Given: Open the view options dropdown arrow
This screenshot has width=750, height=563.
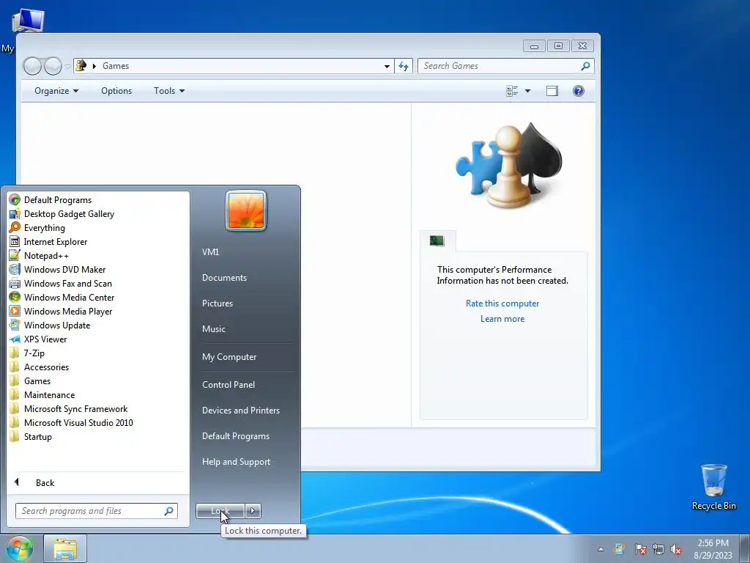Looking at the screenshot, I should click(x=527, y=91).
